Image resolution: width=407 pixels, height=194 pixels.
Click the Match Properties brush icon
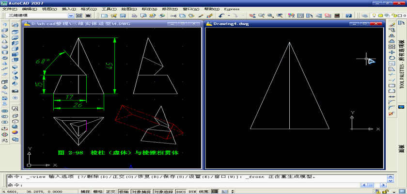click(201, 16)
